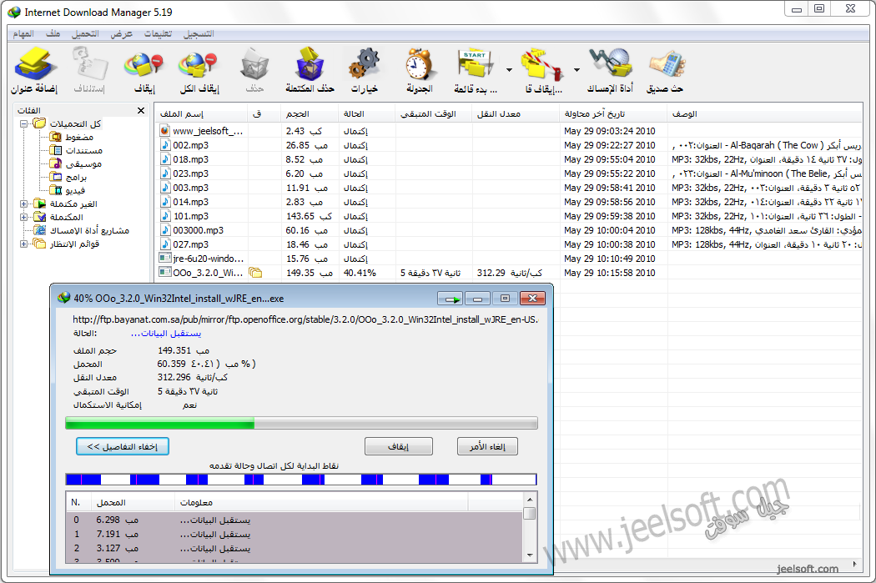Click the N. column header in connections list
This screenshot has height=583, width=876.
coord(78,503)
